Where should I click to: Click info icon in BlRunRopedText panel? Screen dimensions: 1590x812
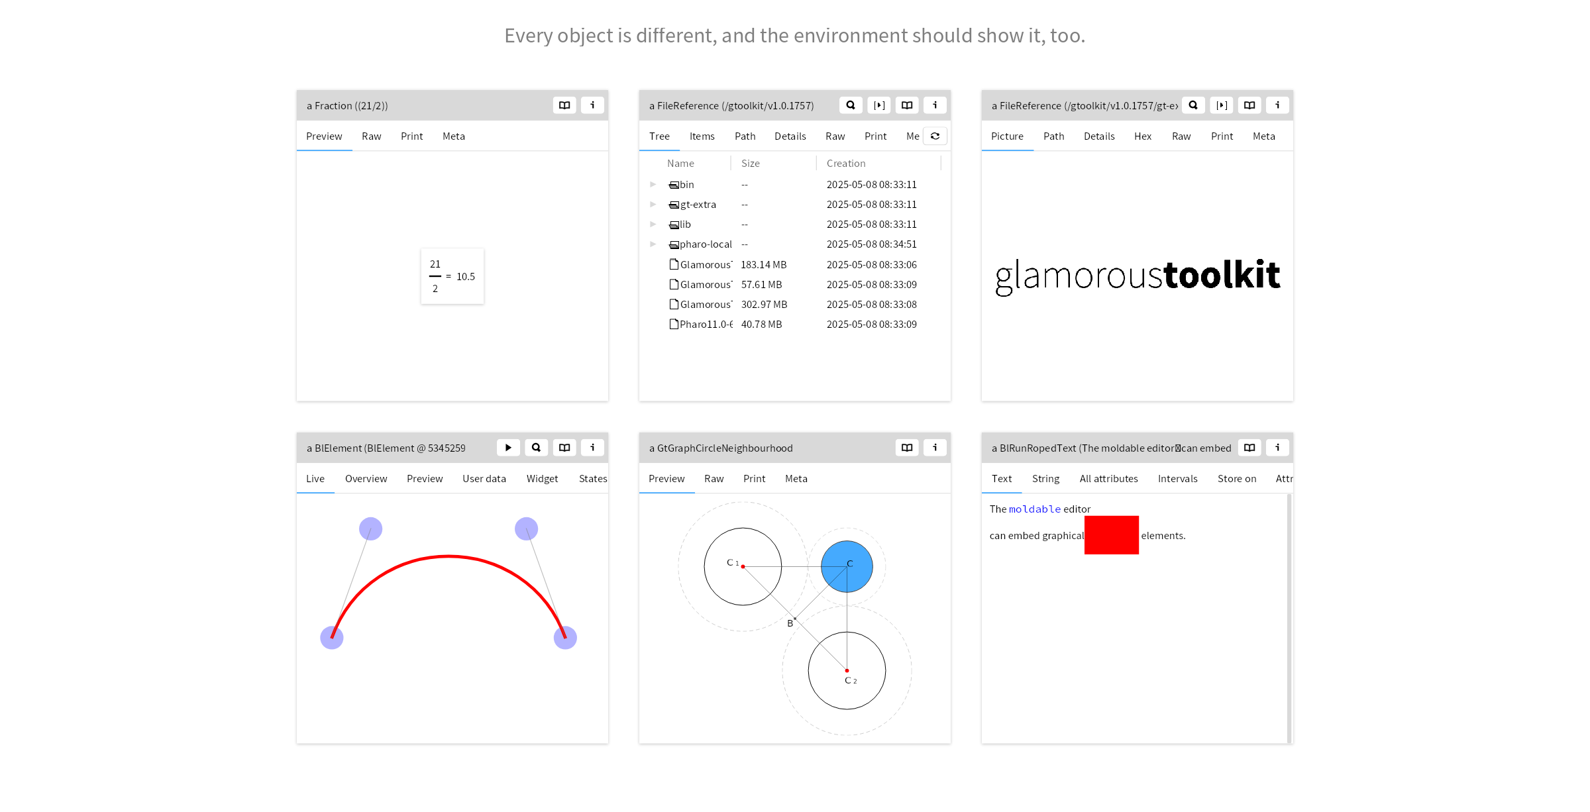tap(1277, 448)
